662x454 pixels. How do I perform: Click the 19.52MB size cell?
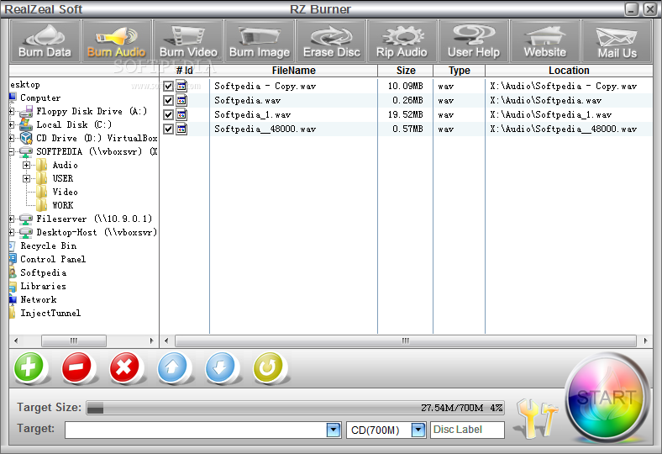coord(405,115)
